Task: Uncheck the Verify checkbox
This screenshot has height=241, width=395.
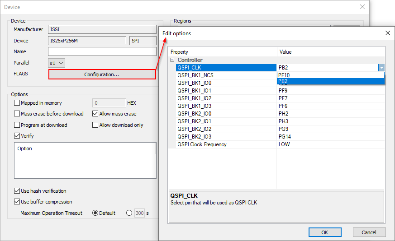Action: click(x=17, y=136)
